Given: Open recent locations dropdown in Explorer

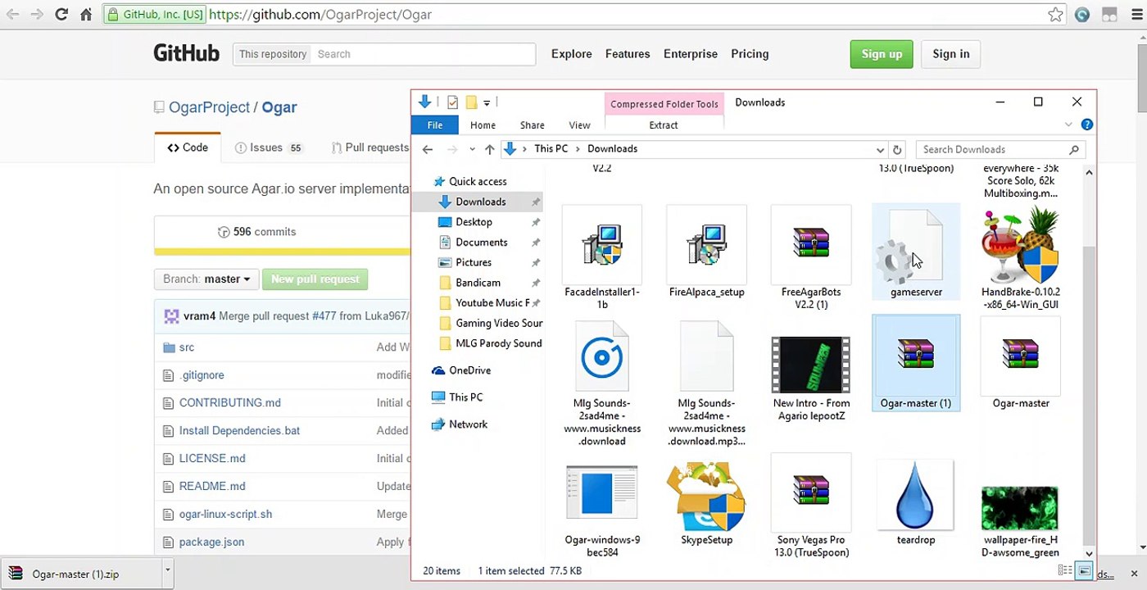Looking at the screenshot, I should pos(472,149).
